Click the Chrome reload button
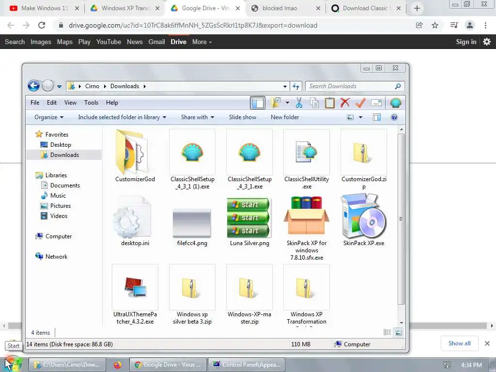 (x=42, y=25)
